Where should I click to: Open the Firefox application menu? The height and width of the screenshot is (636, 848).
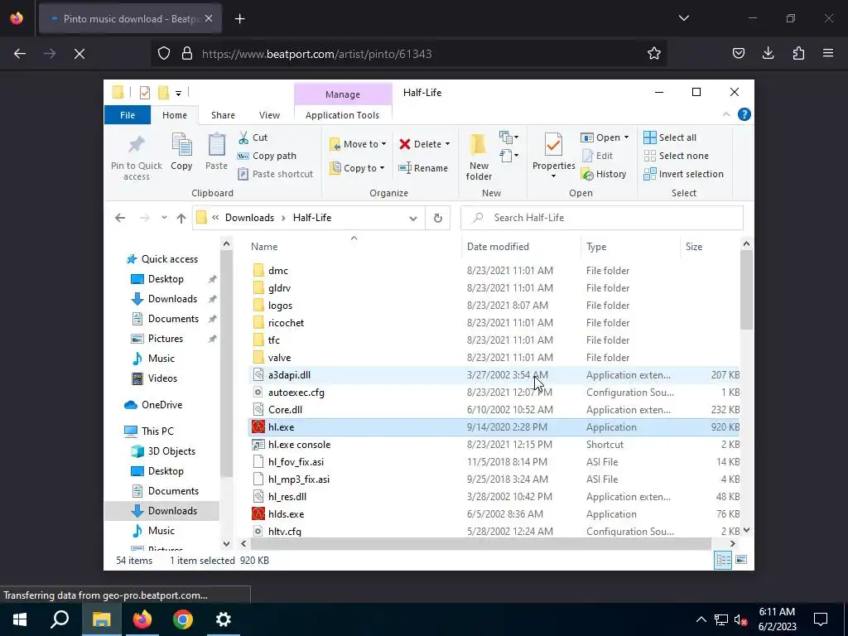click(x=827, y=53)
